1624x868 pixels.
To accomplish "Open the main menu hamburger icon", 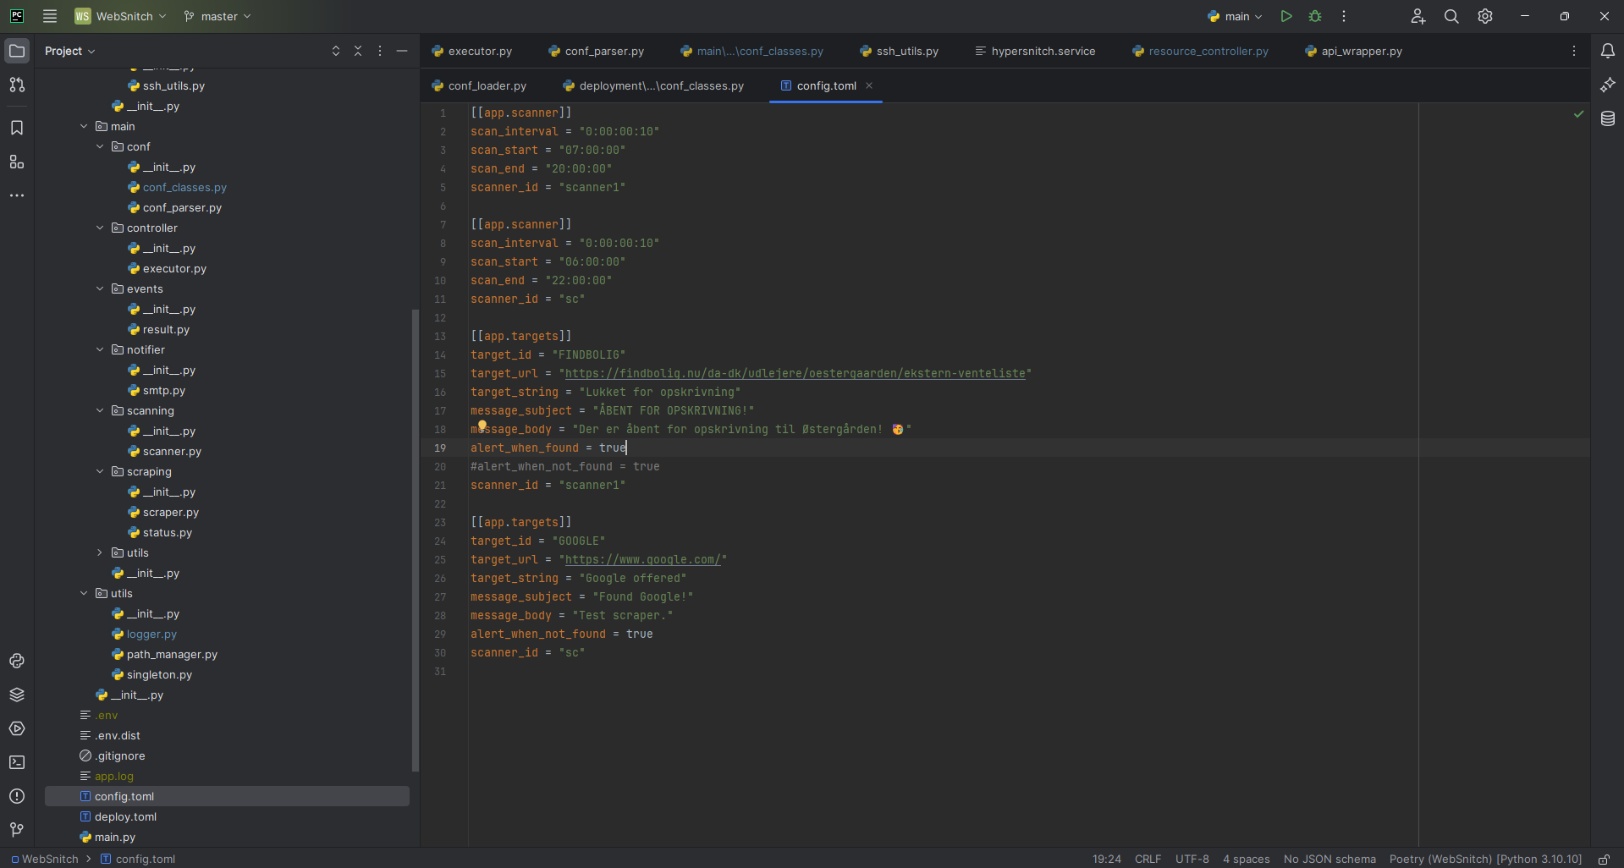I will point(50,16).
